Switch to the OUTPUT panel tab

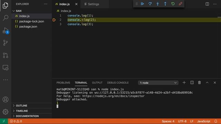pos(97,83)
